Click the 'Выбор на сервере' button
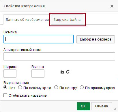Screen dimensions: 118x112 coord(95,39)
